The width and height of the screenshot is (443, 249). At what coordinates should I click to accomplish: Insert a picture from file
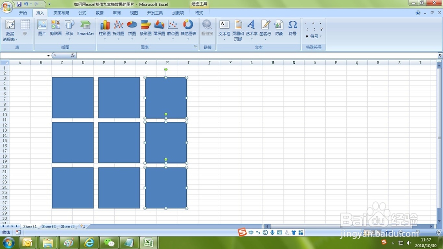tap(42, 28)
